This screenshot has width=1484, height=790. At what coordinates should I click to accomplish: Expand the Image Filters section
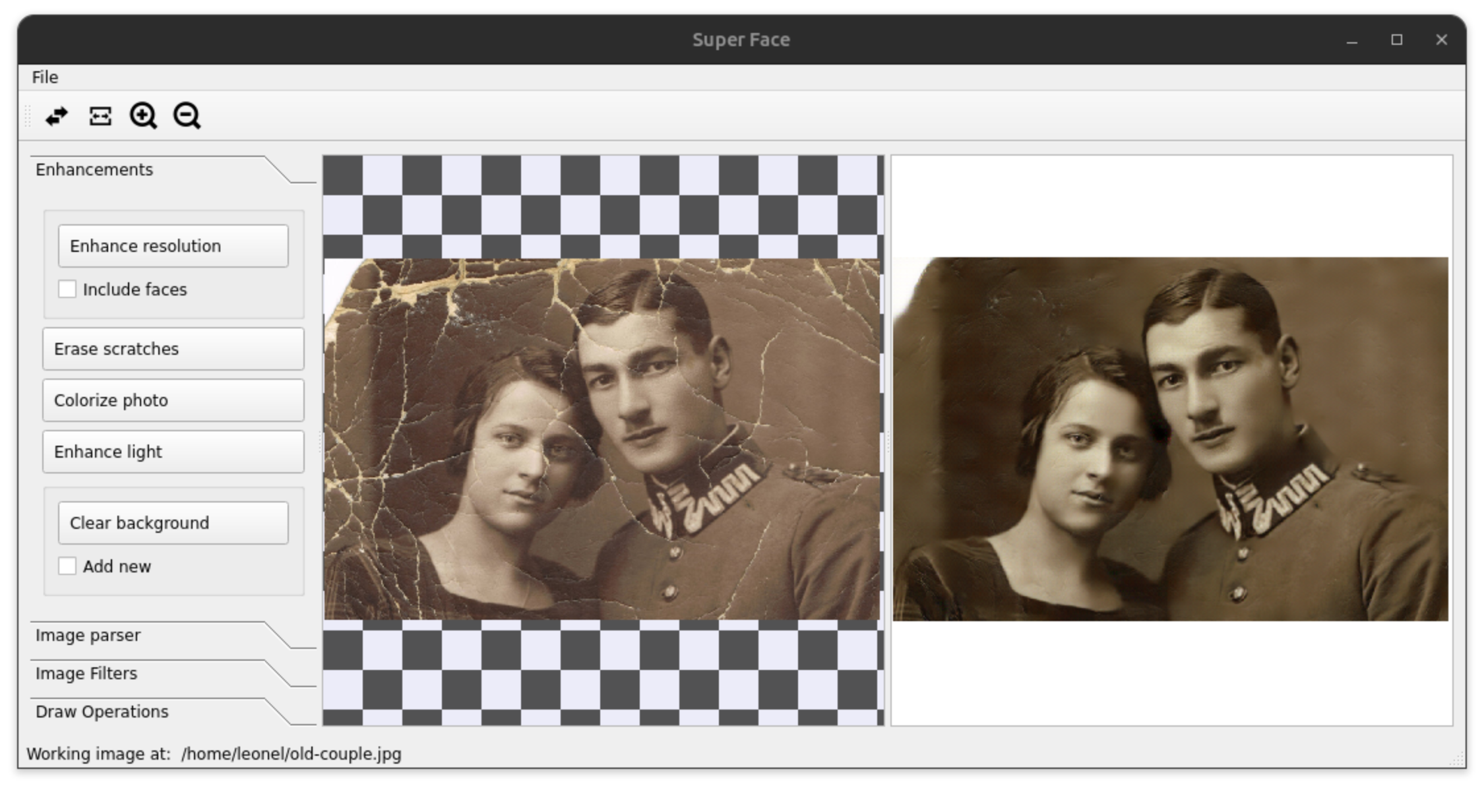pos(86,673)
